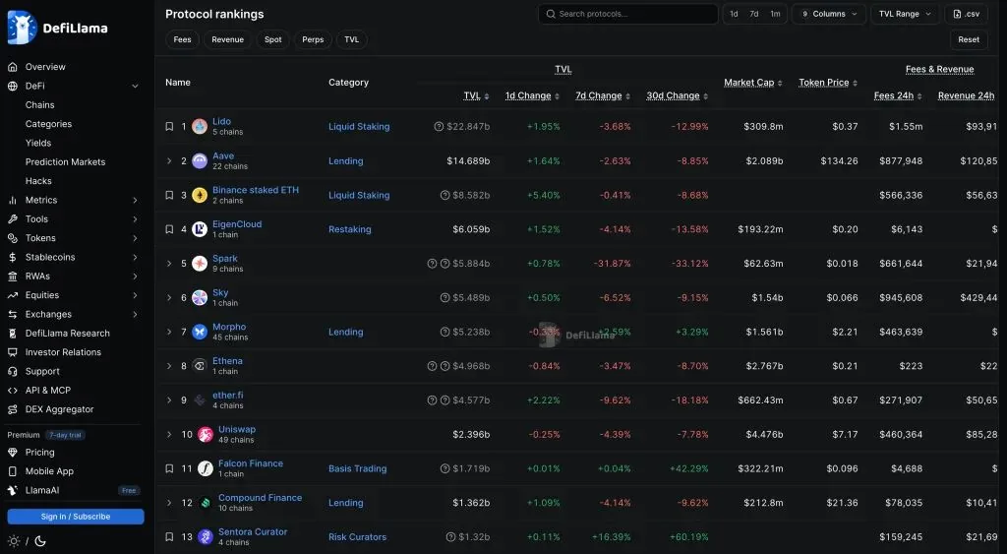Viewport: 1007px width, 554px height.
Task: Click the RWAs bank icon
Action: pos(12,277)
